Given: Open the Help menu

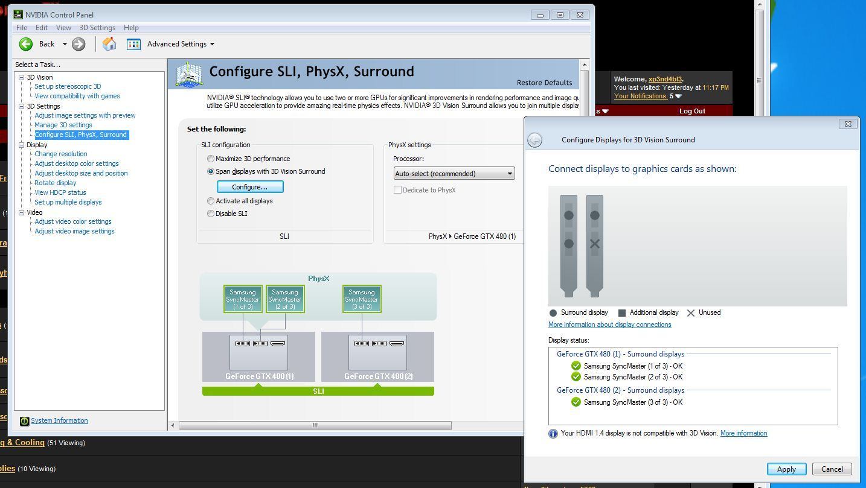Looking at the screenshot, I should coord(131,28).
